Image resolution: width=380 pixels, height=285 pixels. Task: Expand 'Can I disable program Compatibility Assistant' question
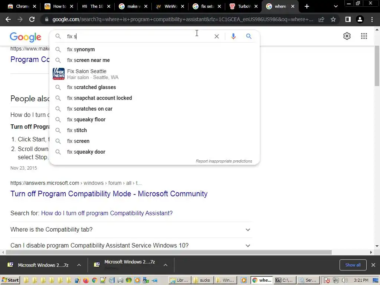pos(131,246)
